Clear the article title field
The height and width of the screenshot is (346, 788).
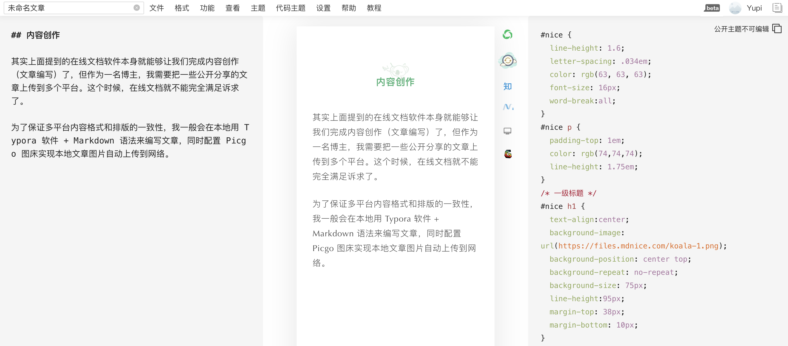coord(137,8)
